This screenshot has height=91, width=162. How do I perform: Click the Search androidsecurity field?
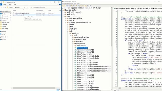coord(45,7)
